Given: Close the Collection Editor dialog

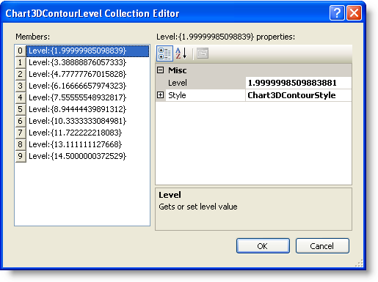Looking at the screenshot, I should 354,13.
